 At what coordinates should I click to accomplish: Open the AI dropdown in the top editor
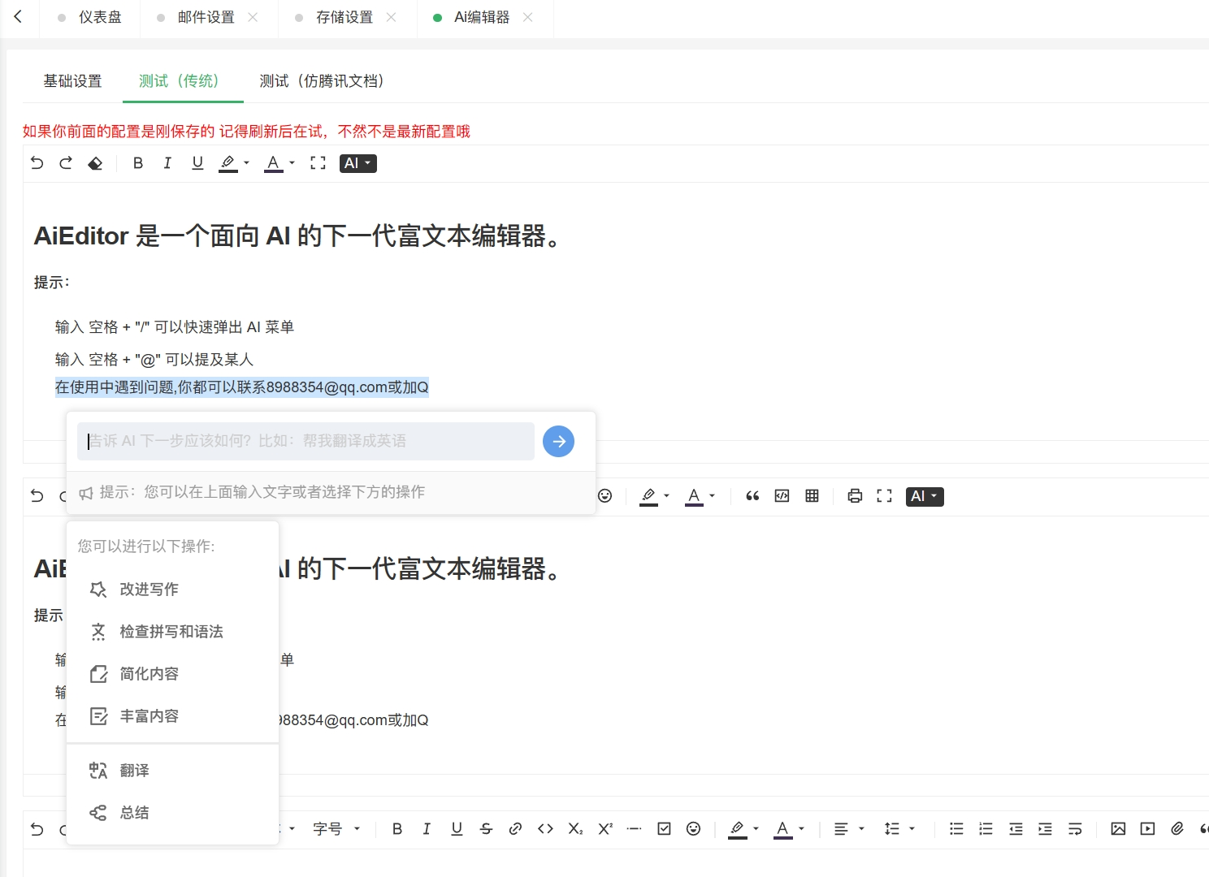click(x=358, y=163)
